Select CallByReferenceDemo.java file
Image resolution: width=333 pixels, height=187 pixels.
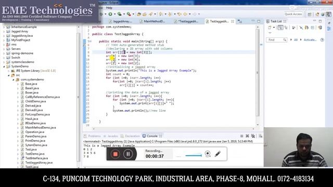43,97
